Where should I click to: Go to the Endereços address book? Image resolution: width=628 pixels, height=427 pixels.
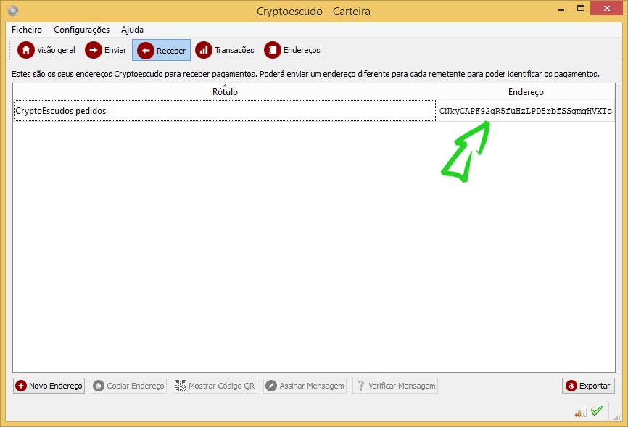coord(292,50)
